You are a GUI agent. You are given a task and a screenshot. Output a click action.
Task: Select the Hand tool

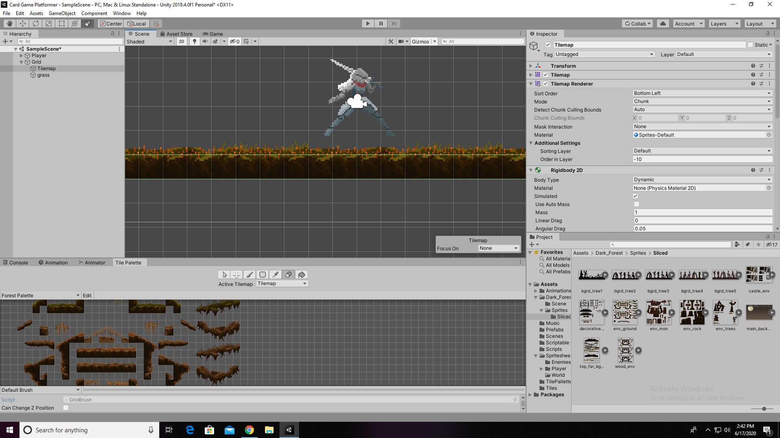pyautogui.click(x=10, y=24)
